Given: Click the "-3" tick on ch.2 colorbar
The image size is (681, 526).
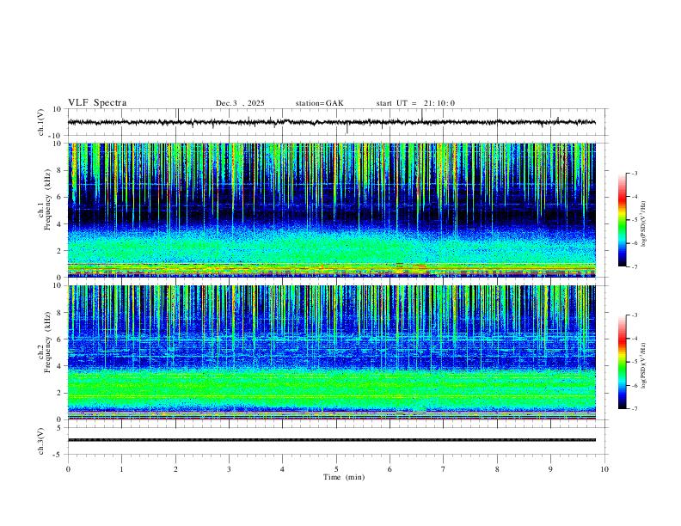Looking at the screenshot, I should tap(635, 315).
